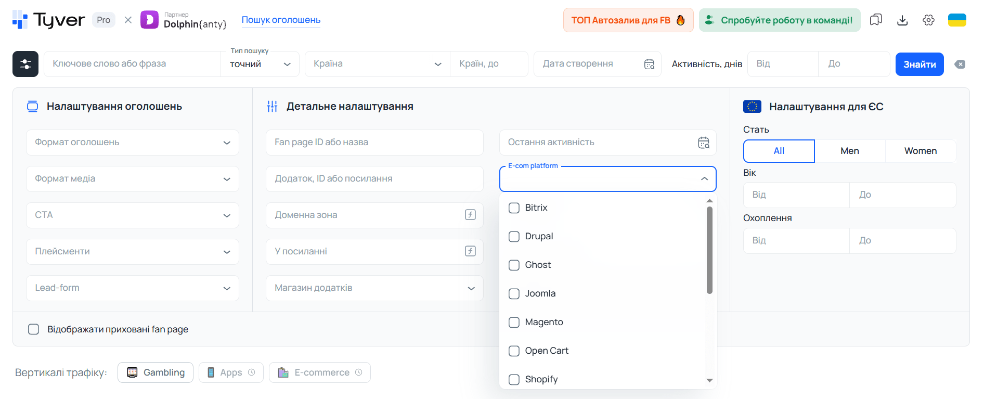Check the Open Cart platform checkbox
Image resolution: width=984 pixels, height=399 pixels.
click(514, 351)
